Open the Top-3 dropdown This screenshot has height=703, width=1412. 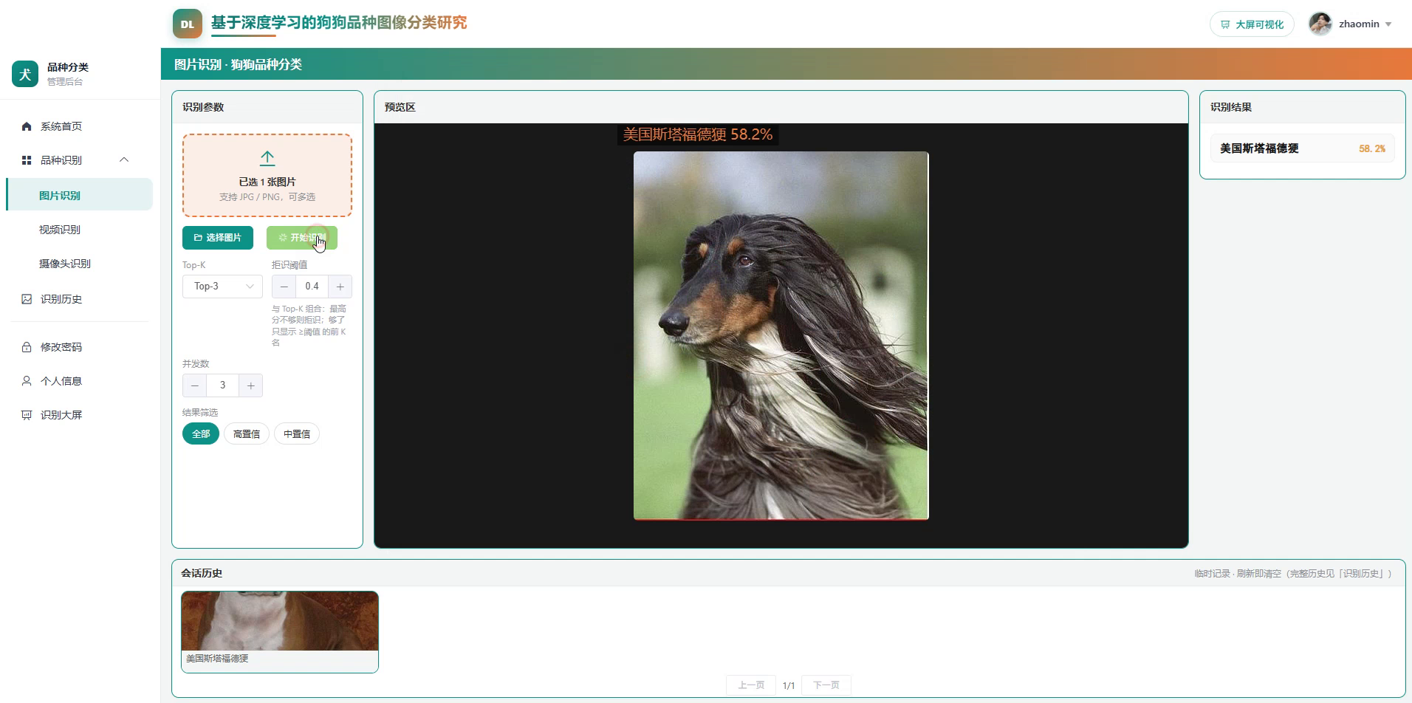tap(222, 287)
